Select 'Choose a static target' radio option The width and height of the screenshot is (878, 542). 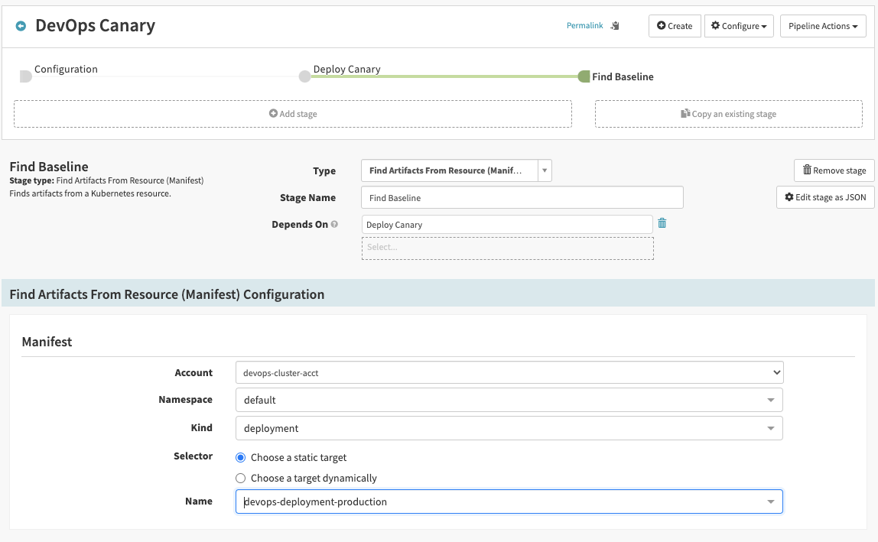coord(241,457)
